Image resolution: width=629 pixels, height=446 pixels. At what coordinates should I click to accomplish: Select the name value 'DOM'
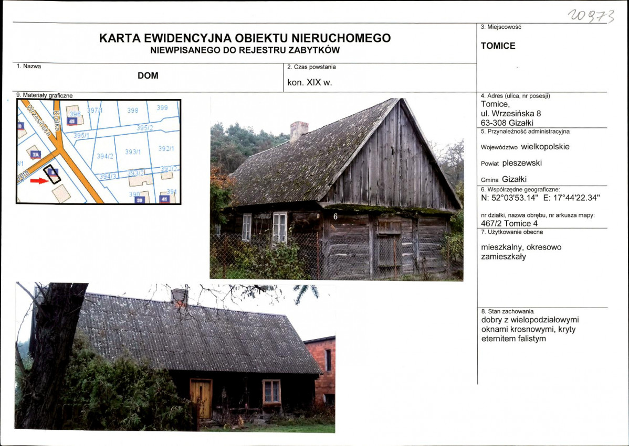tap(148, 75)
